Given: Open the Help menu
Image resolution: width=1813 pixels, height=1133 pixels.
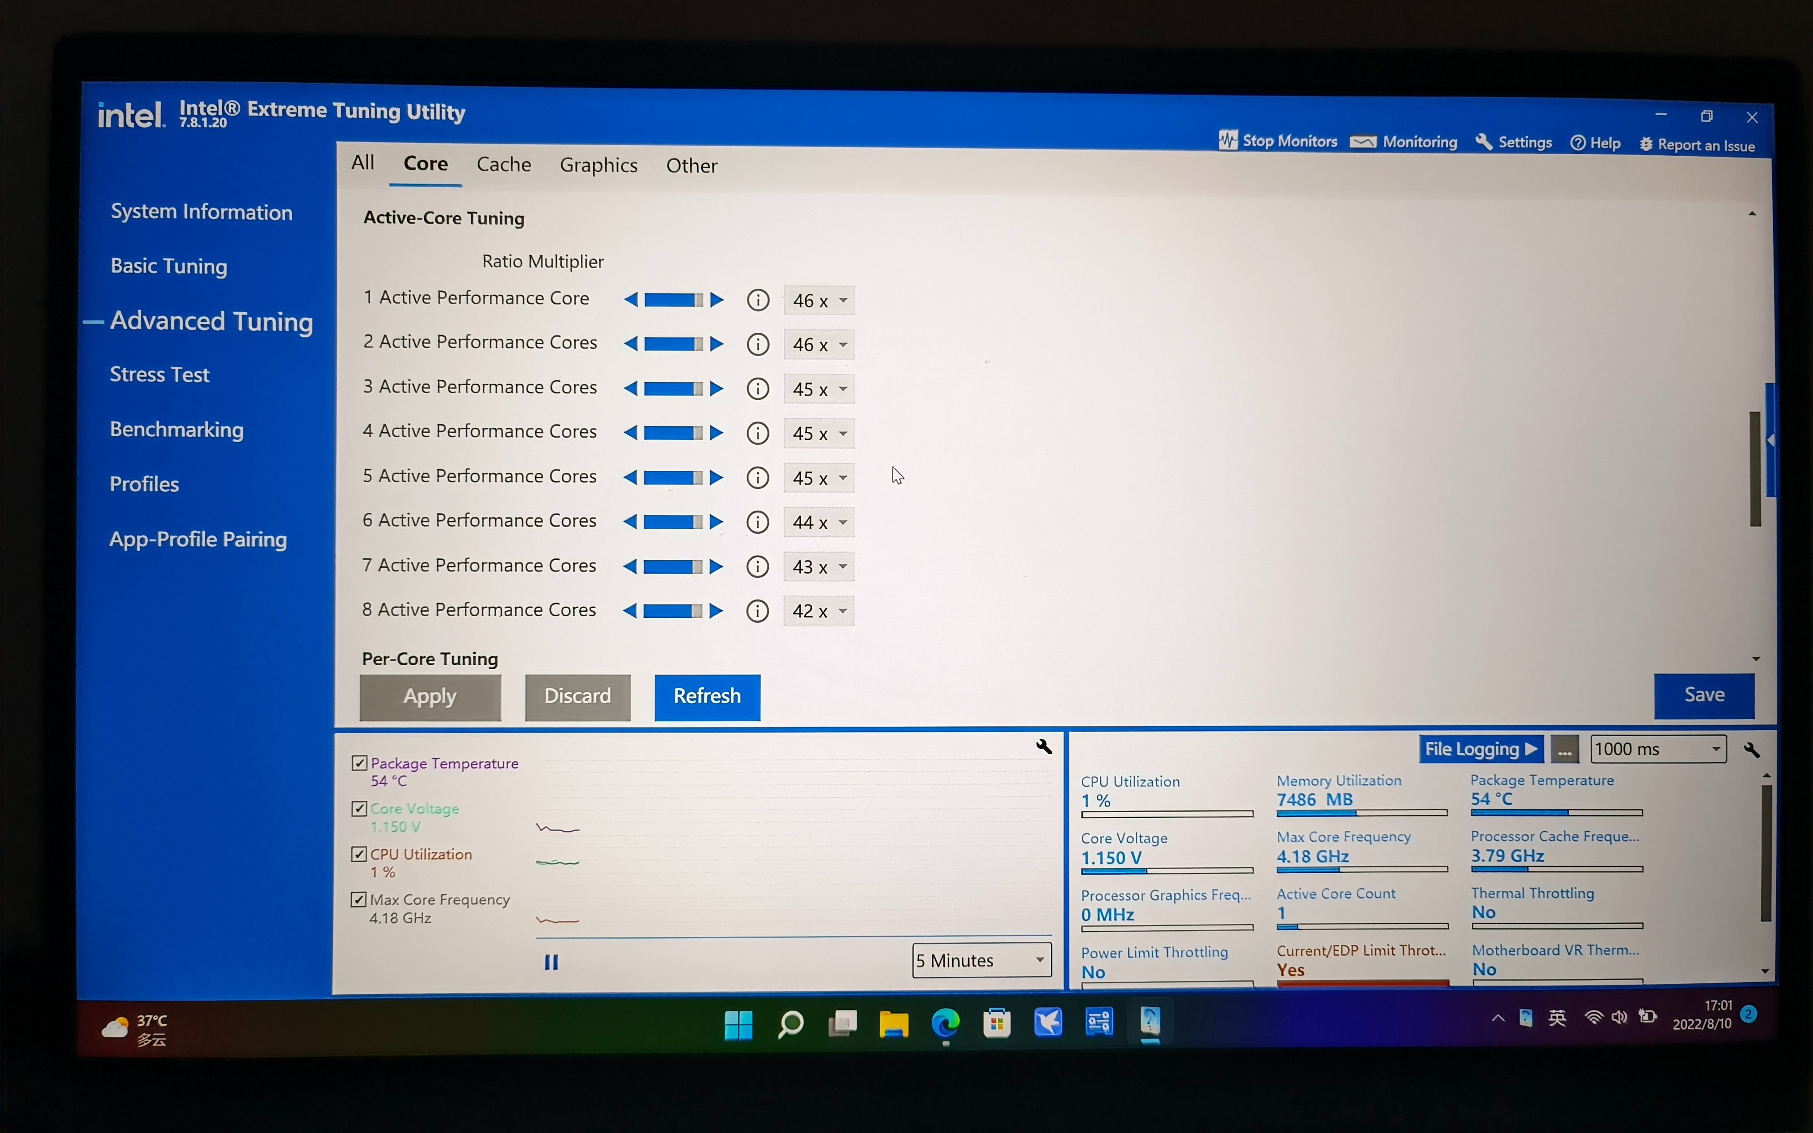Looking at the screenshot, I should tap(1595, 143).
